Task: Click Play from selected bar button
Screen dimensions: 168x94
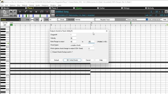Action: (26, 12)
